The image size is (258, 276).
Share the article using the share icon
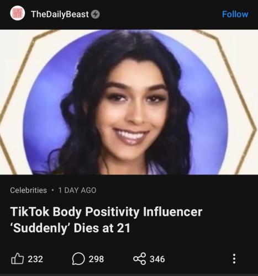140,259
